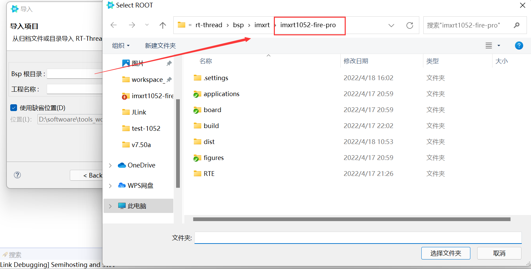The image size is (531, 269).
Task: Open the applications folder
Action: (221, 94)
